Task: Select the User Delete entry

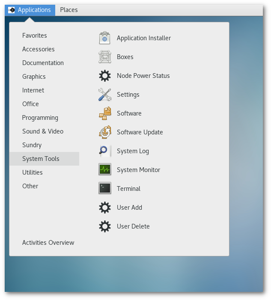Action: click(133, 226)
